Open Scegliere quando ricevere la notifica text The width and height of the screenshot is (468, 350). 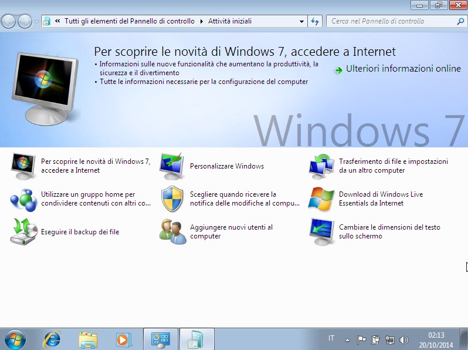click(x=245, y=198)
